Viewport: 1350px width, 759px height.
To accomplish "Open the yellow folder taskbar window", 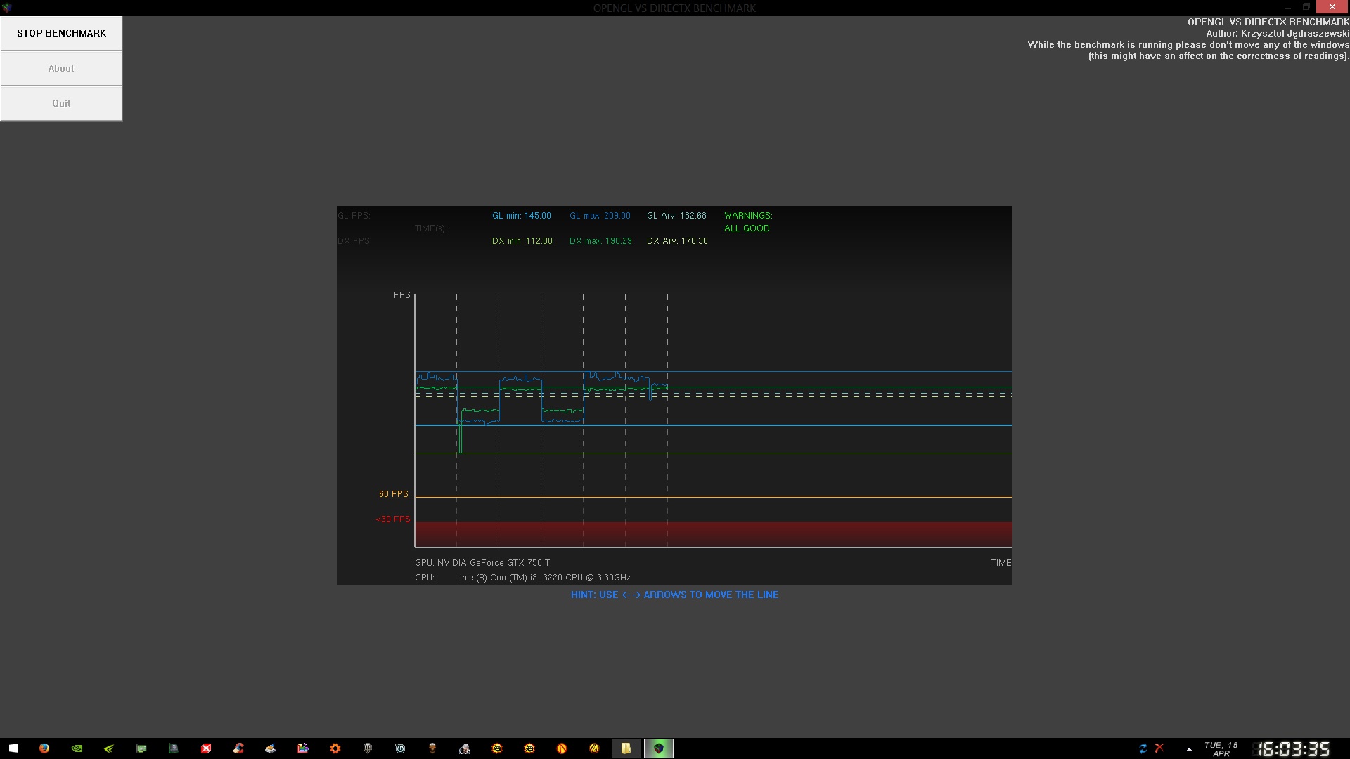I will [626, 748].
